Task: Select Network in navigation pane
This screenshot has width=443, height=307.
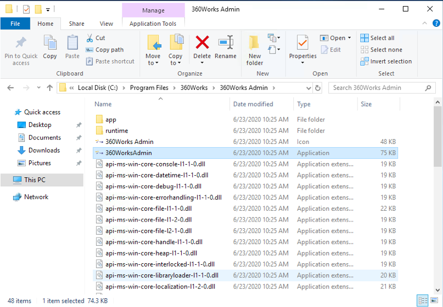Action: click(36, 197)
